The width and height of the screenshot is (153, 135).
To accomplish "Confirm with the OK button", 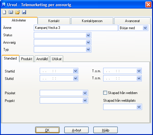I will 47,130.
